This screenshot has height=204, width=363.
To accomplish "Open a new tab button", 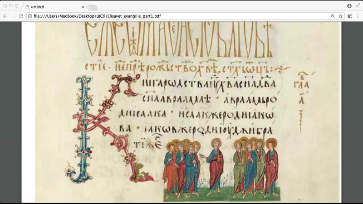I will point(93,7).
